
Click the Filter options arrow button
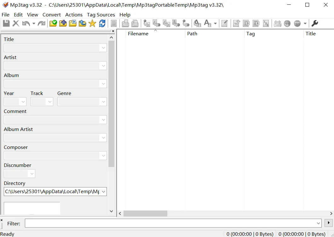tap(328, 223)
